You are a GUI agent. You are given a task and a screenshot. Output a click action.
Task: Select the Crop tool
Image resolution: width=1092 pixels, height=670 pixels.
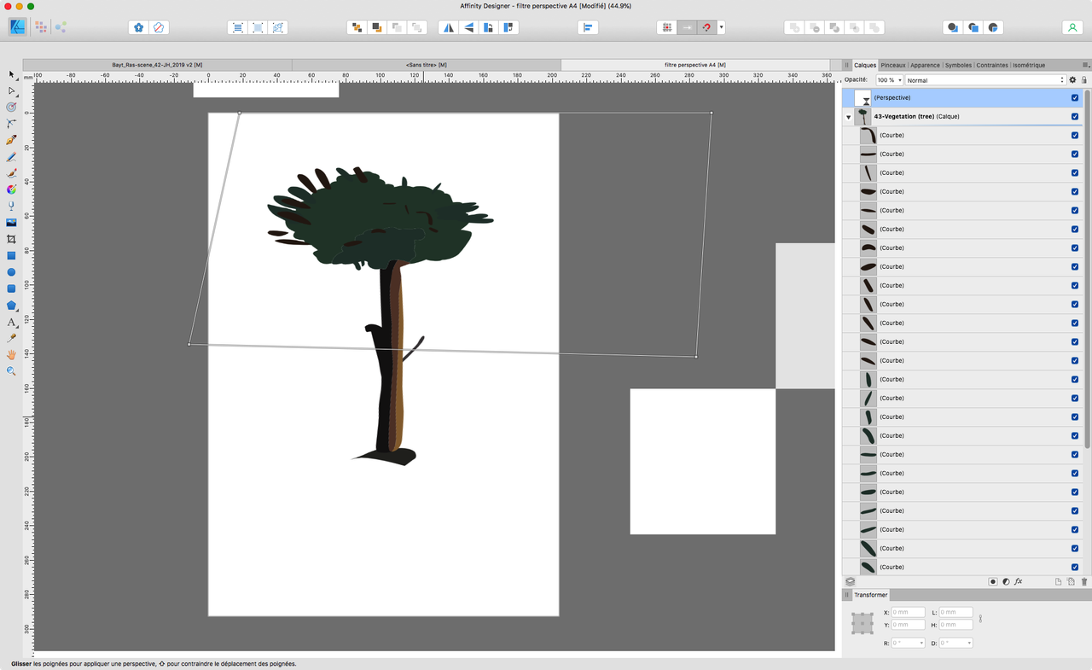(x=11, y=240)
